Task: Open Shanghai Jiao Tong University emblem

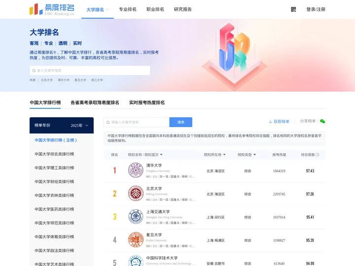Action: [136, 217]
